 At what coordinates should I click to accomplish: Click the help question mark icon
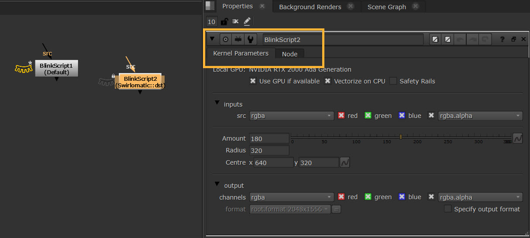pos(502,39)
